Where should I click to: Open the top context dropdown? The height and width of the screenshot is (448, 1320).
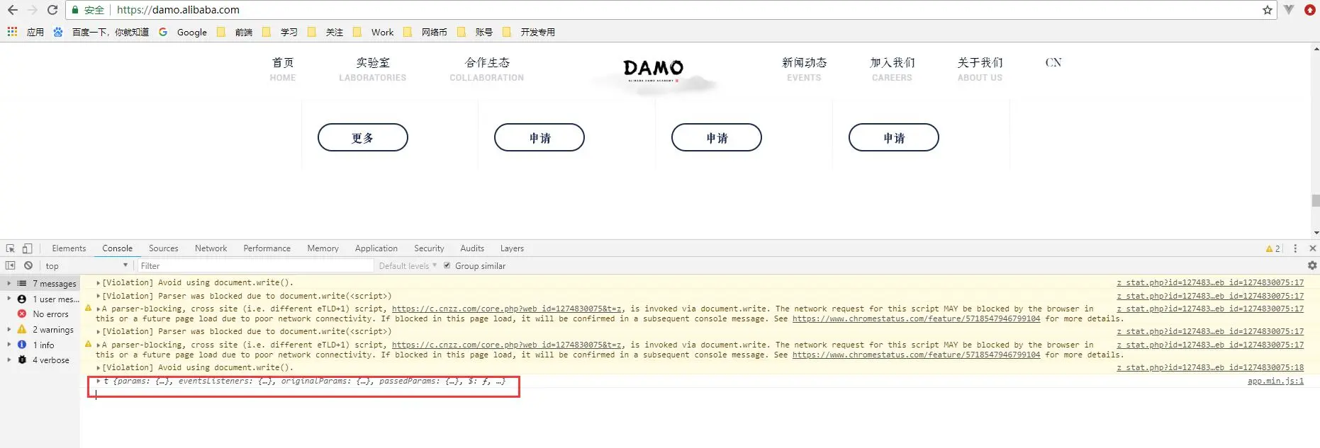[86, 266]
